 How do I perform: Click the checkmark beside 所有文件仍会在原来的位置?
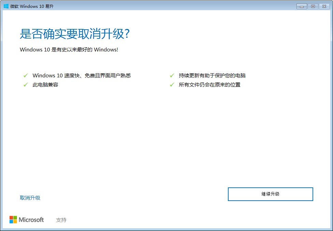171,84
